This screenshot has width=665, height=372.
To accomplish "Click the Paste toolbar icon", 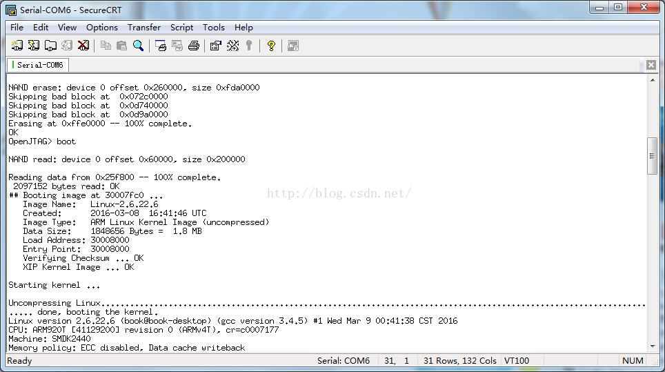I will click(121, 46).
